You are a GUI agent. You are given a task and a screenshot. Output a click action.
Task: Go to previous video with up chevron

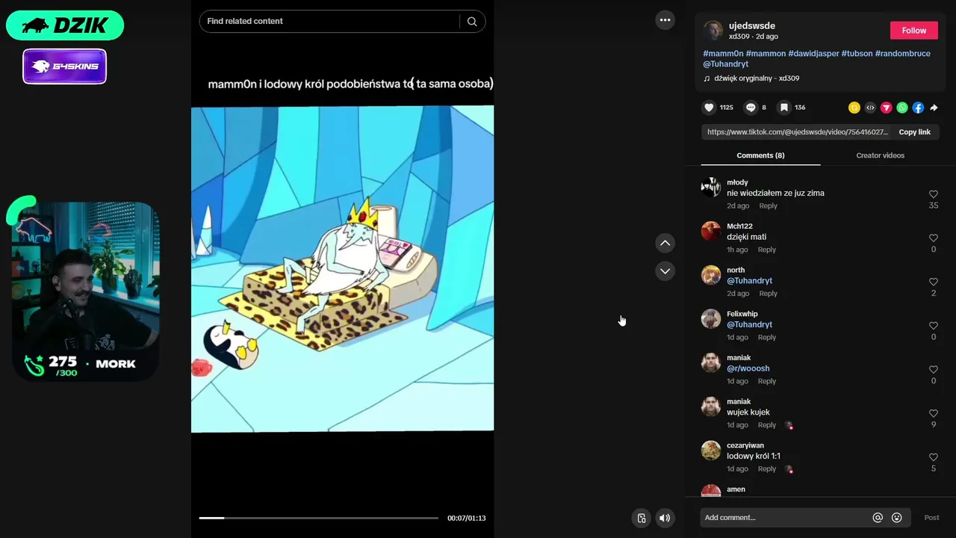coord(665,243)
